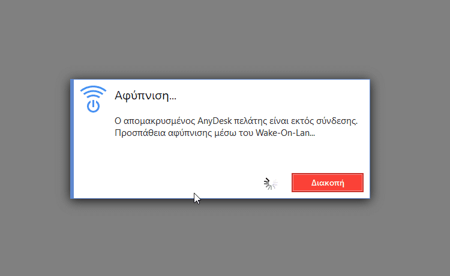Click the word αφύπνισης in the second line
This screenshot has height=276, width=450.
point(190,133)
